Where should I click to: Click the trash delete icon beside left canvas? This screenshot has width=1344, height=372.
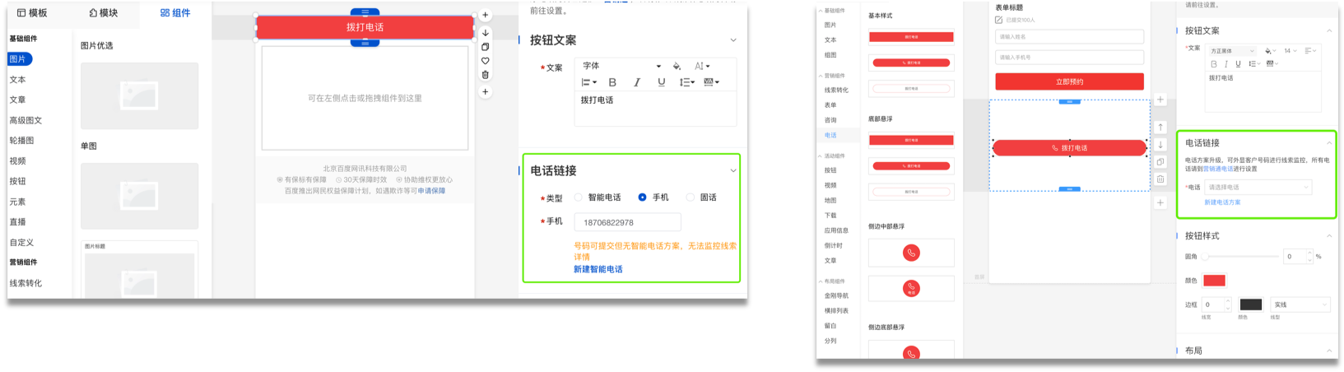pyautogui.click(x=486, y=75)
